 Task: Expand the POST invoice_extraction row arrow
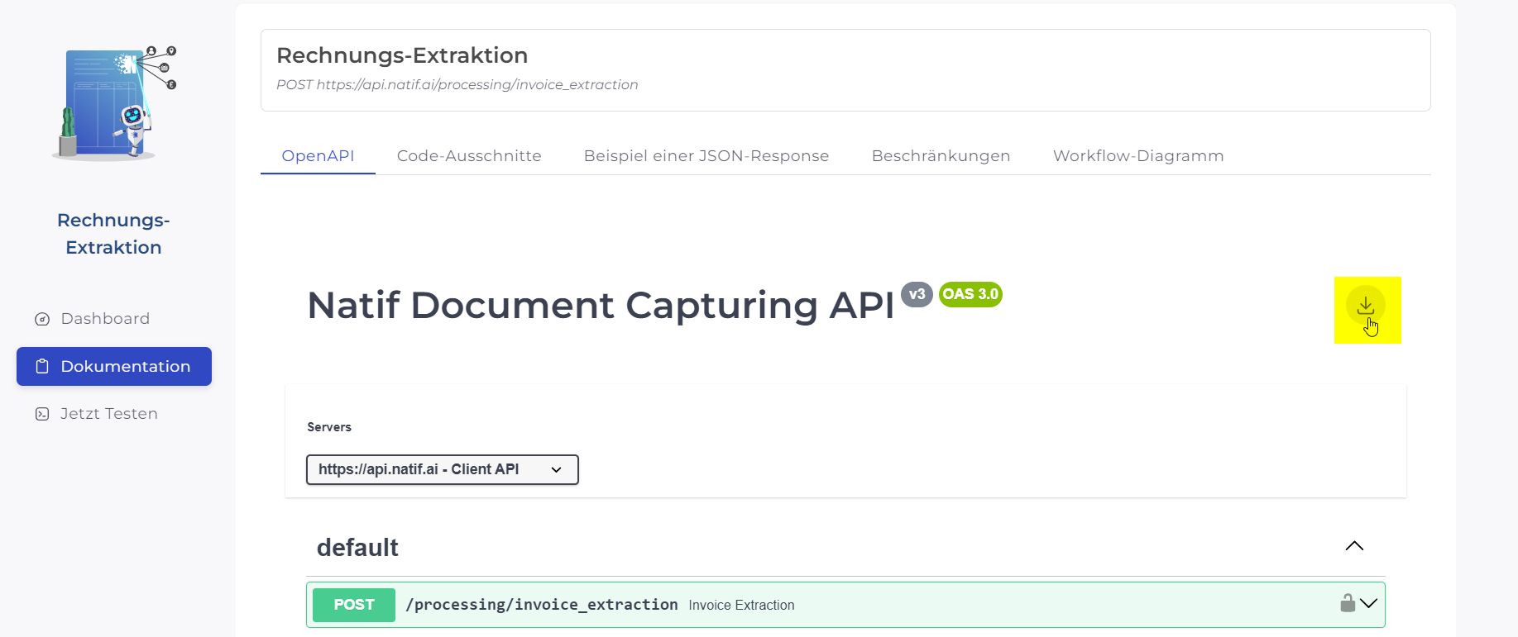pos(1369,603)
